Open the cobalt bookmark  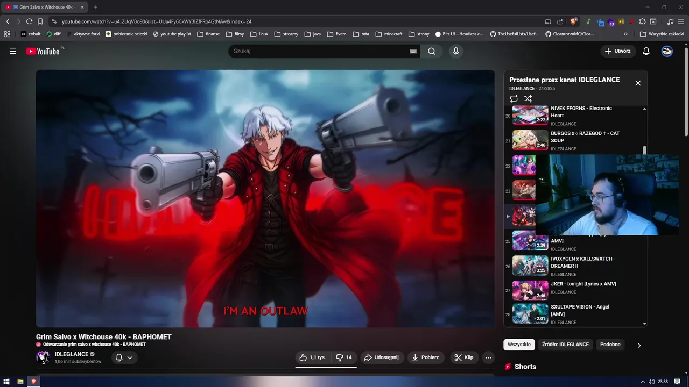pyautogui.click(x=31, y=34)
